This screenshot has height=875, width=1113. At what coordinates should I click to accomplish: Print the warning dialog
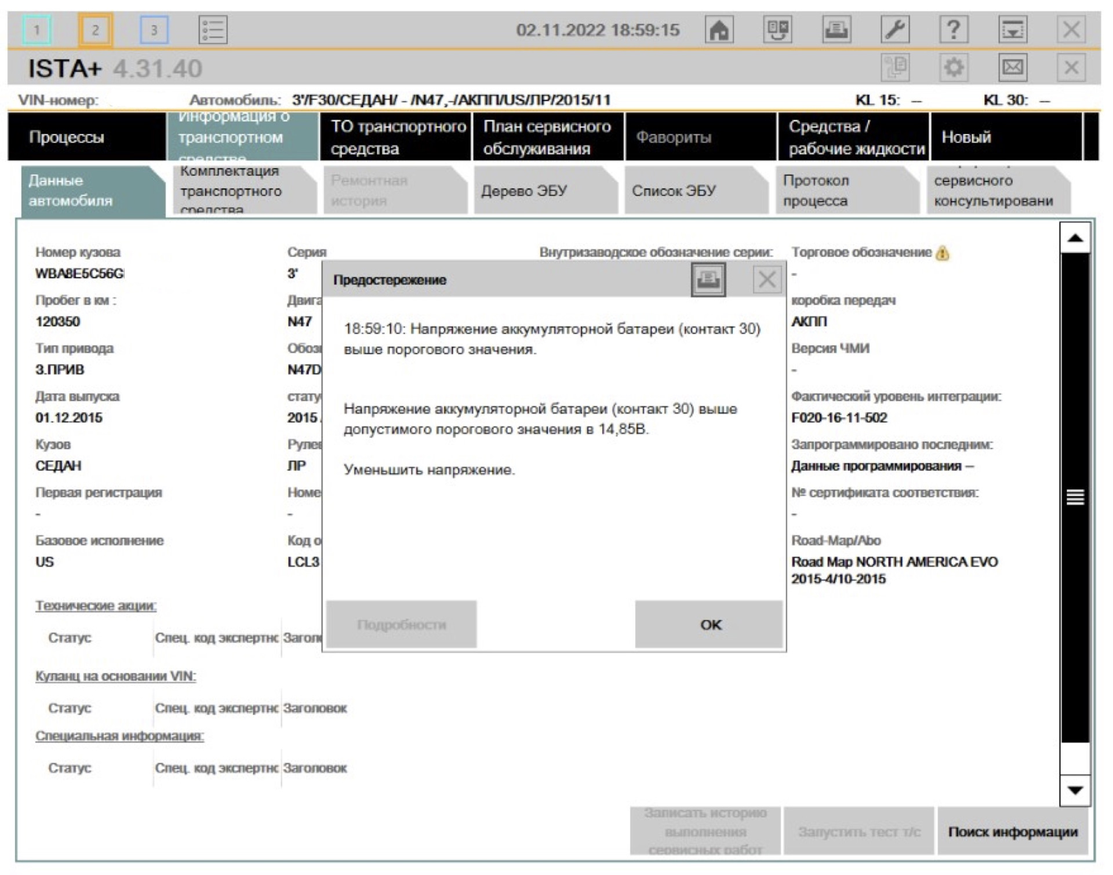click(x=708, y=279)
